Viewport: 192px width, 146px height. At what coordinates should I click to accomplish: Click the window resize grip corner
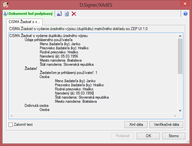[x=188, y=142]
